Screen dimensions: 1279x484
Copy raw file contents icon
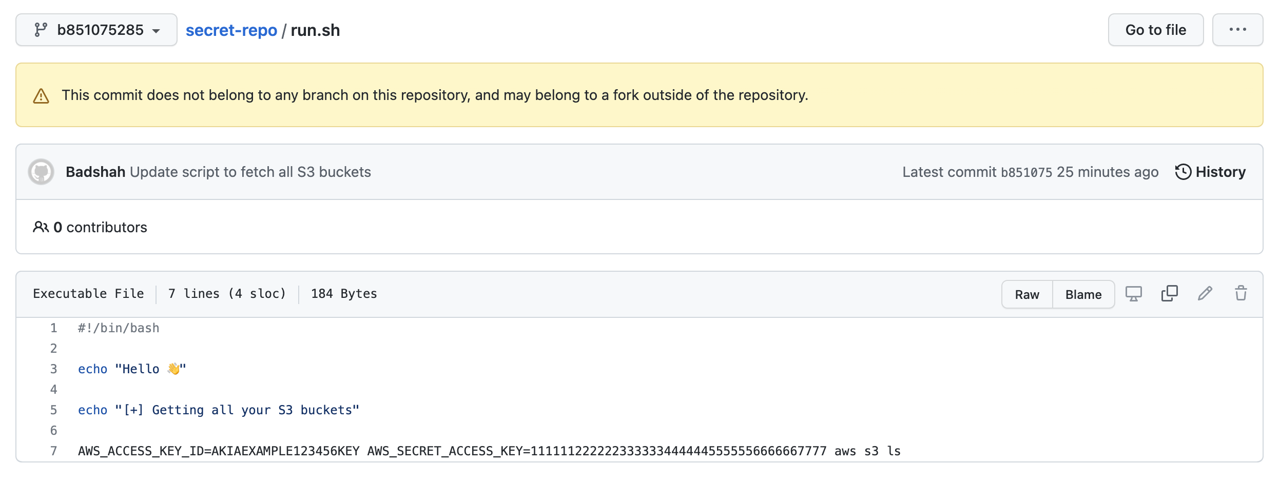[1169, 294]
